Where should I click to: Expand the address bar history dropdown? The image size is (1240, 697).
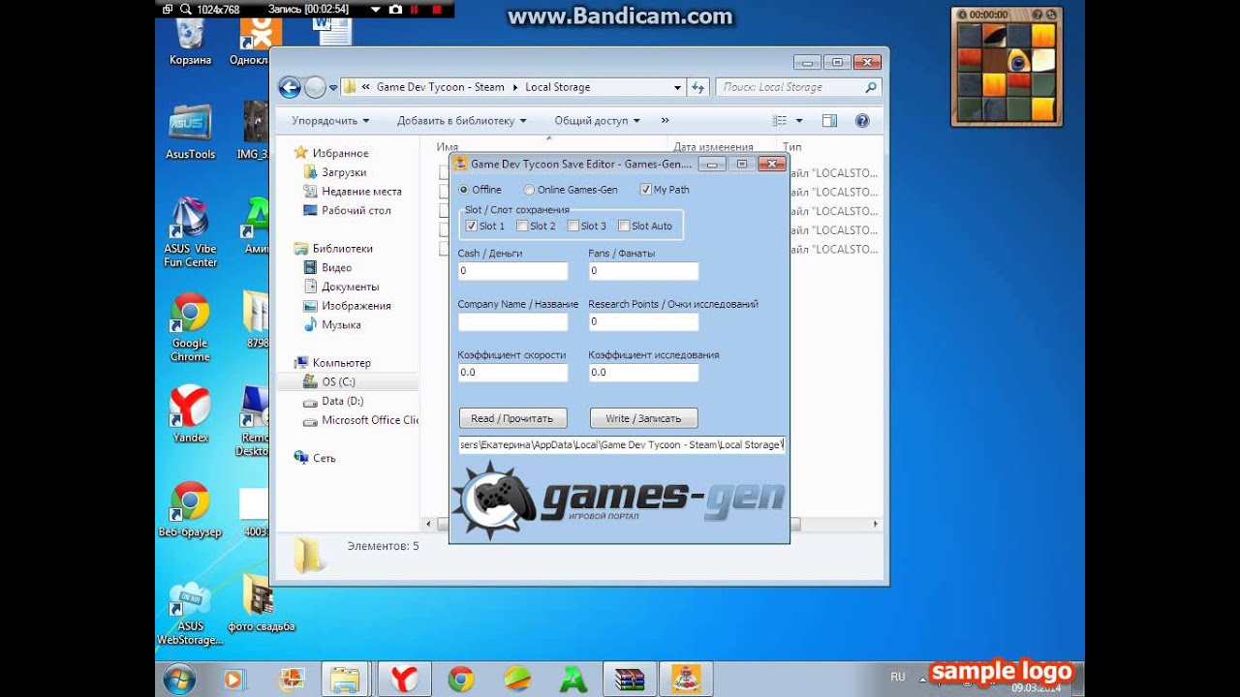677,87
